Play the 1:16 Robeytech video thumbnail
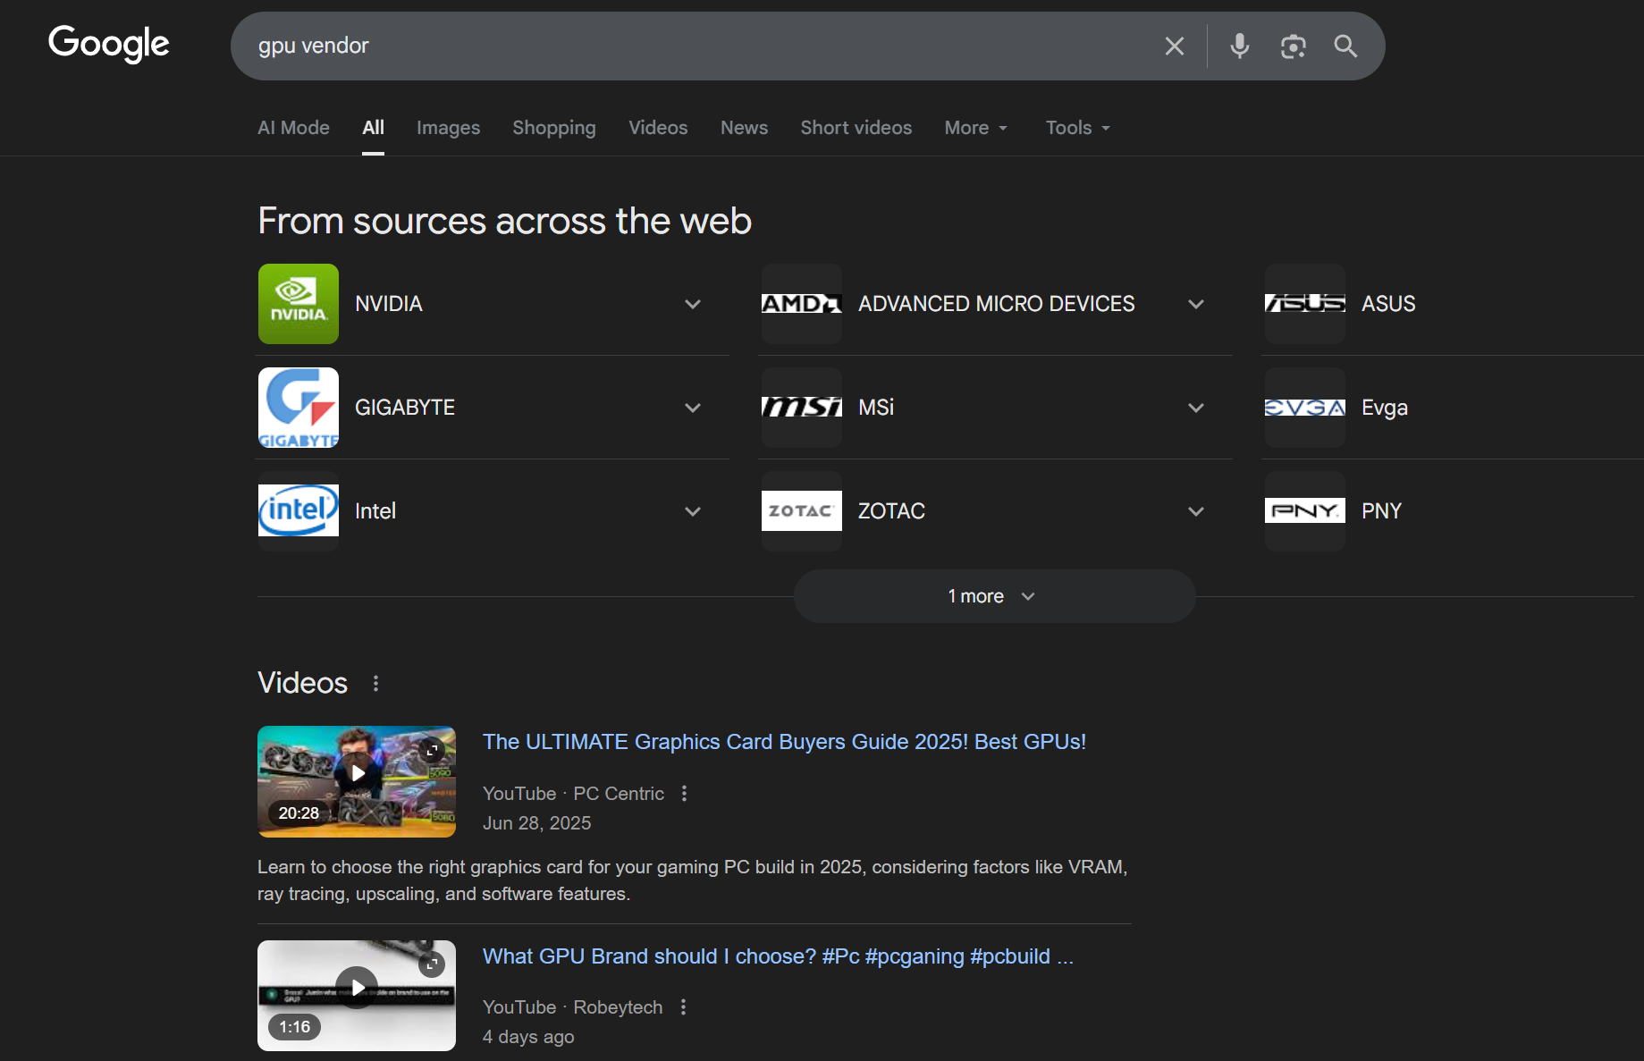This screenshot has height=1061, width=1644. pyautogui.click(x=357, y=996)
